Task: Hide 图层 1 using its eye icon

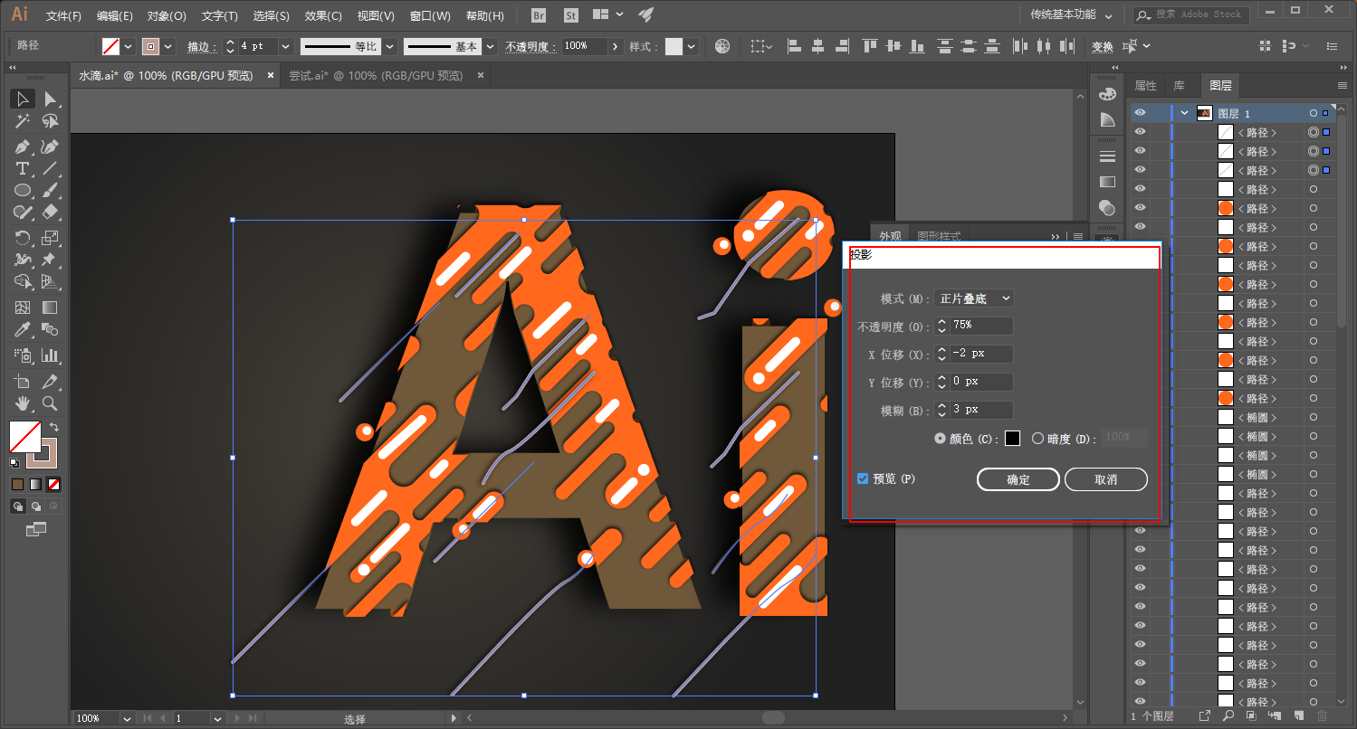Action: [1141, 113]
